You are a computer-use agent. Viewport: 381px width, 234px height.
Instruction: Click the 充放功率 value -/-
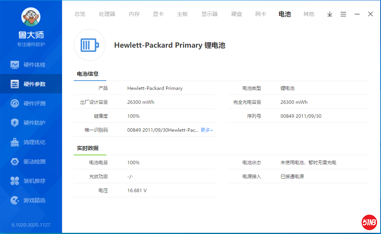[130, 177]
